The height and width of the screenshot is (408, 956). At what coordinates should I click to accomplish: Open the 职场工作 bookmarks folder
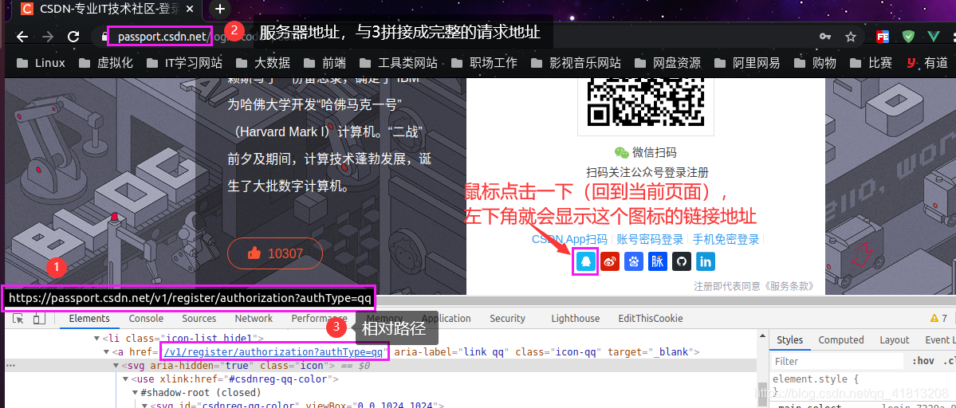pyautogui.click(x=486, y=63)
